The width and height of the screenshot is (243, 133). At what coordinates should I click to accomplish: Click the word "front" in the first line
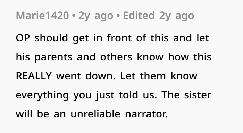point(119,38)
